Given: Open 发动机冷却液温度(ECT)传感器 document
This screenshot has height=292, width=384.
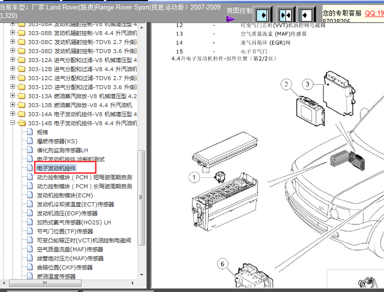Looking at the screenshot, I should coord(75,204).
